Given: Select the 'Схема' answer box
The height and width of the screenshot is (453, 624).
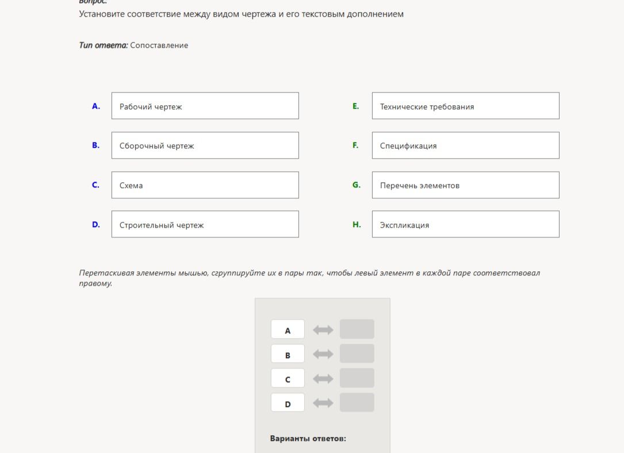Looking at the screenshot, I should 205,185.
